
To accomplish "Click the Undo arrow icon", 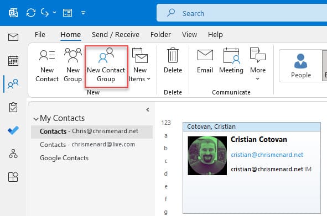I will [45, 13].
